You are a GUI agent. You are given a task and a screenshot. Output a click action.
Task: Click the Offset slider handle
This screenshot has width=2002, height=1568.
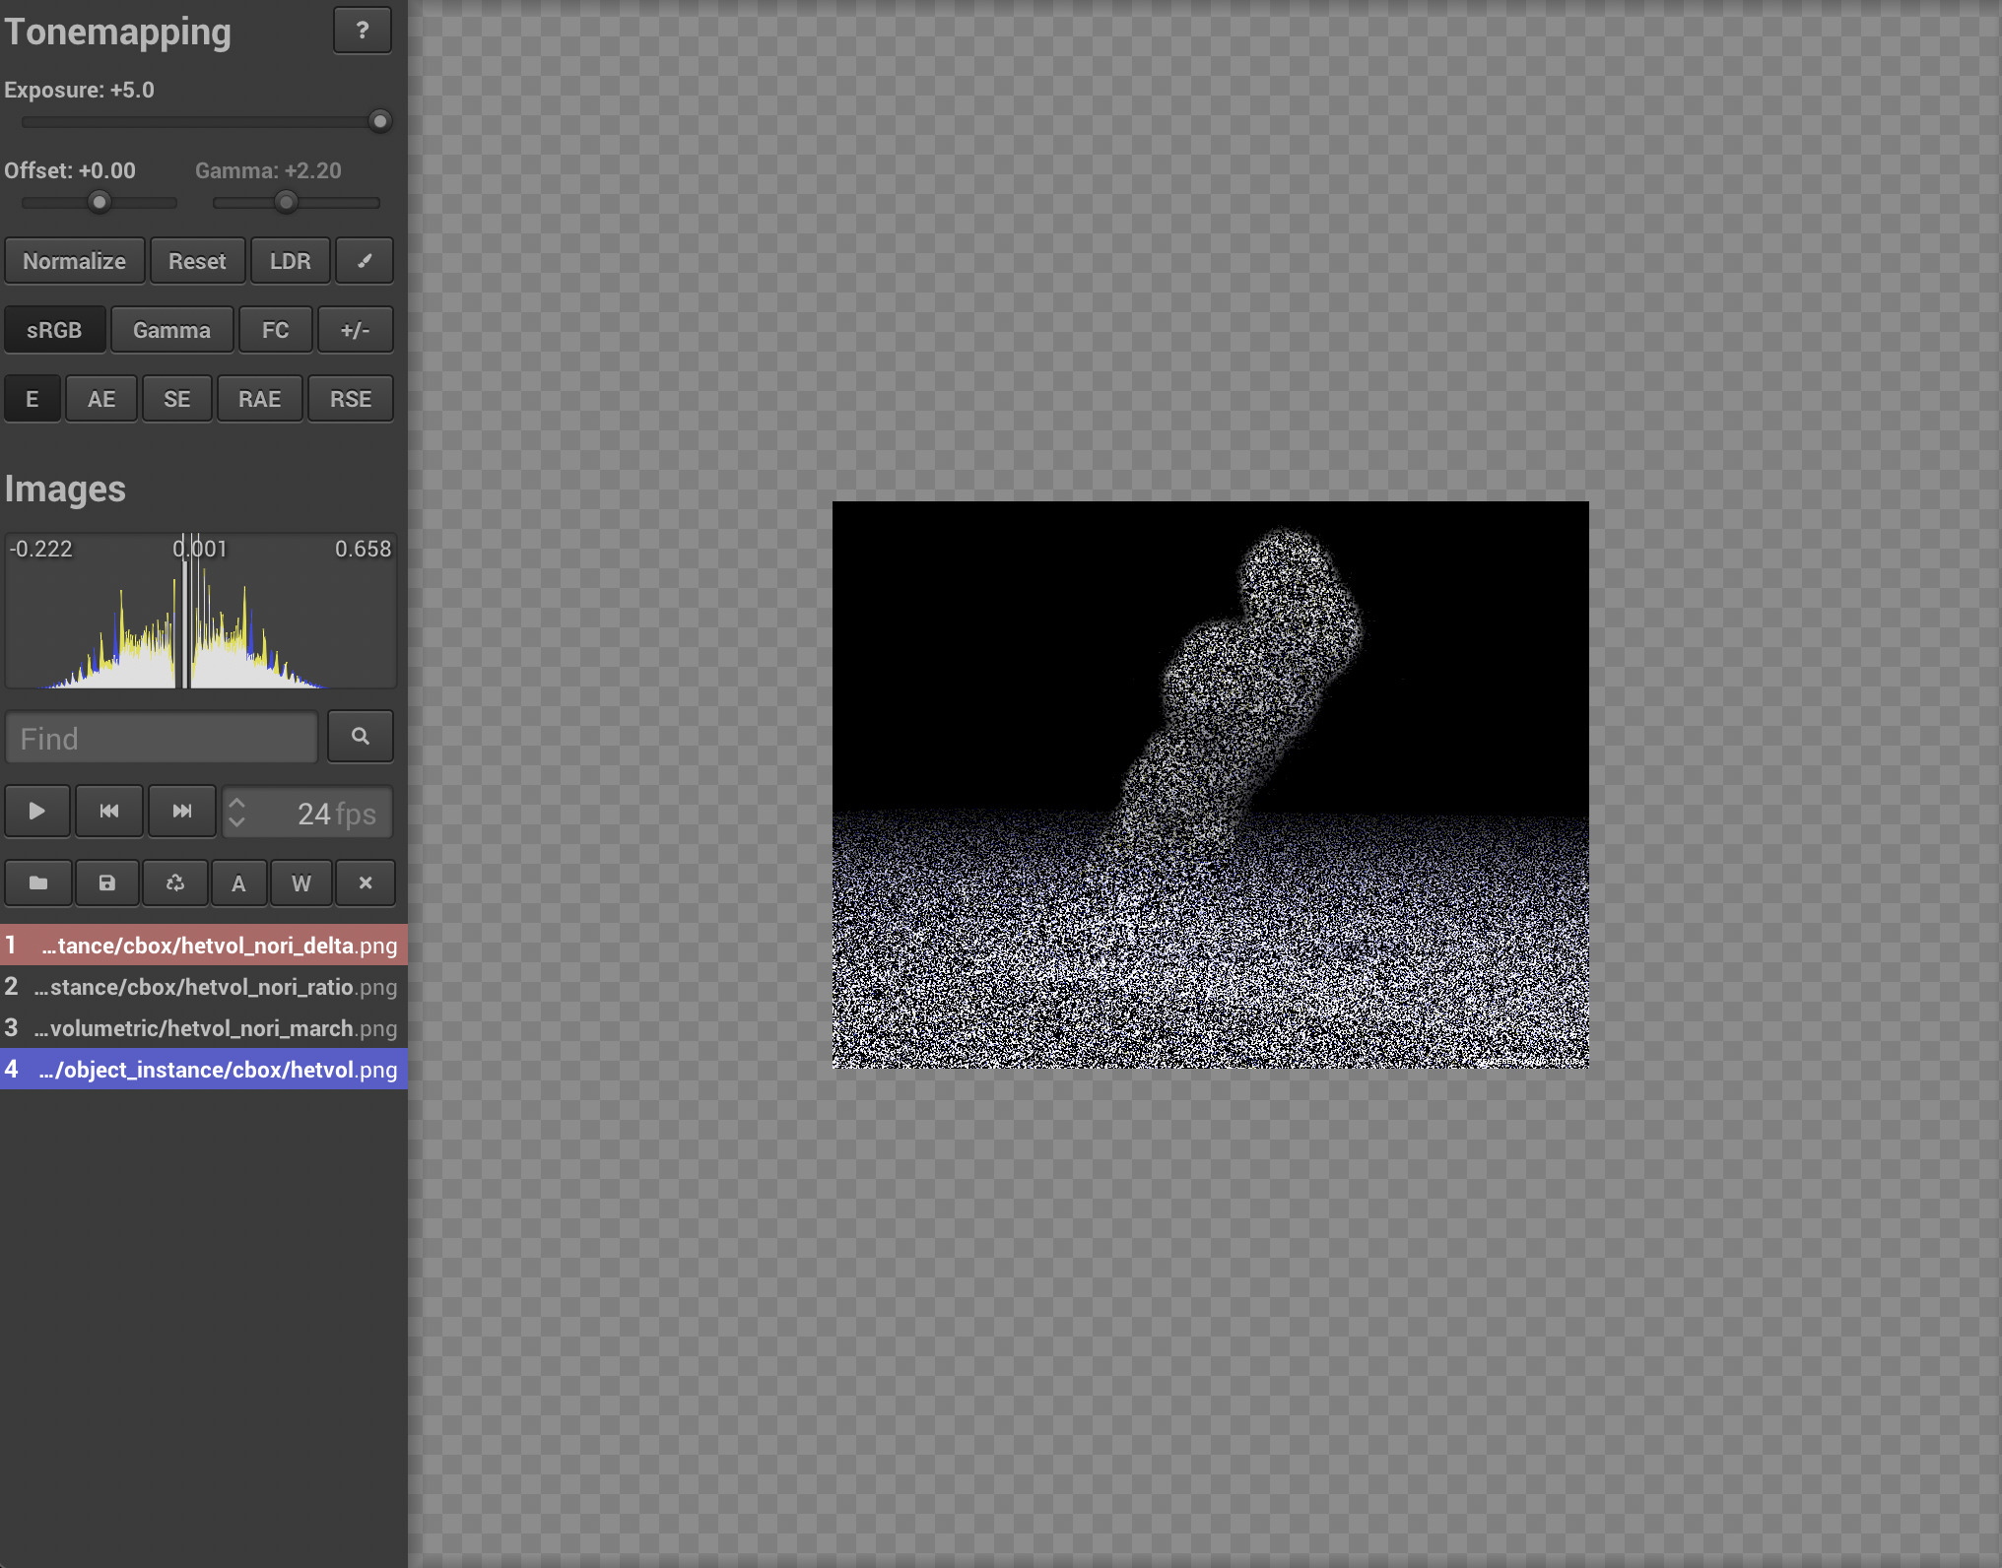[x=100, y=202]
